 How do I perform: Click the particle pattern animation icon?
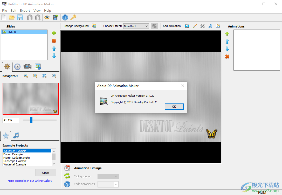tap(218, 26)
